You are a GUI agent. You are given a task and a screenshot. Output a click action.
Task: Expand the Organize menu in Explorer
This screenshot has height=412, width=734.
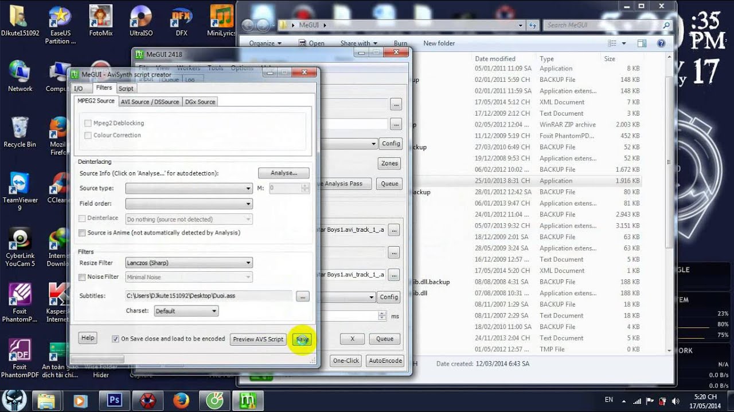[x=265, y=43]
